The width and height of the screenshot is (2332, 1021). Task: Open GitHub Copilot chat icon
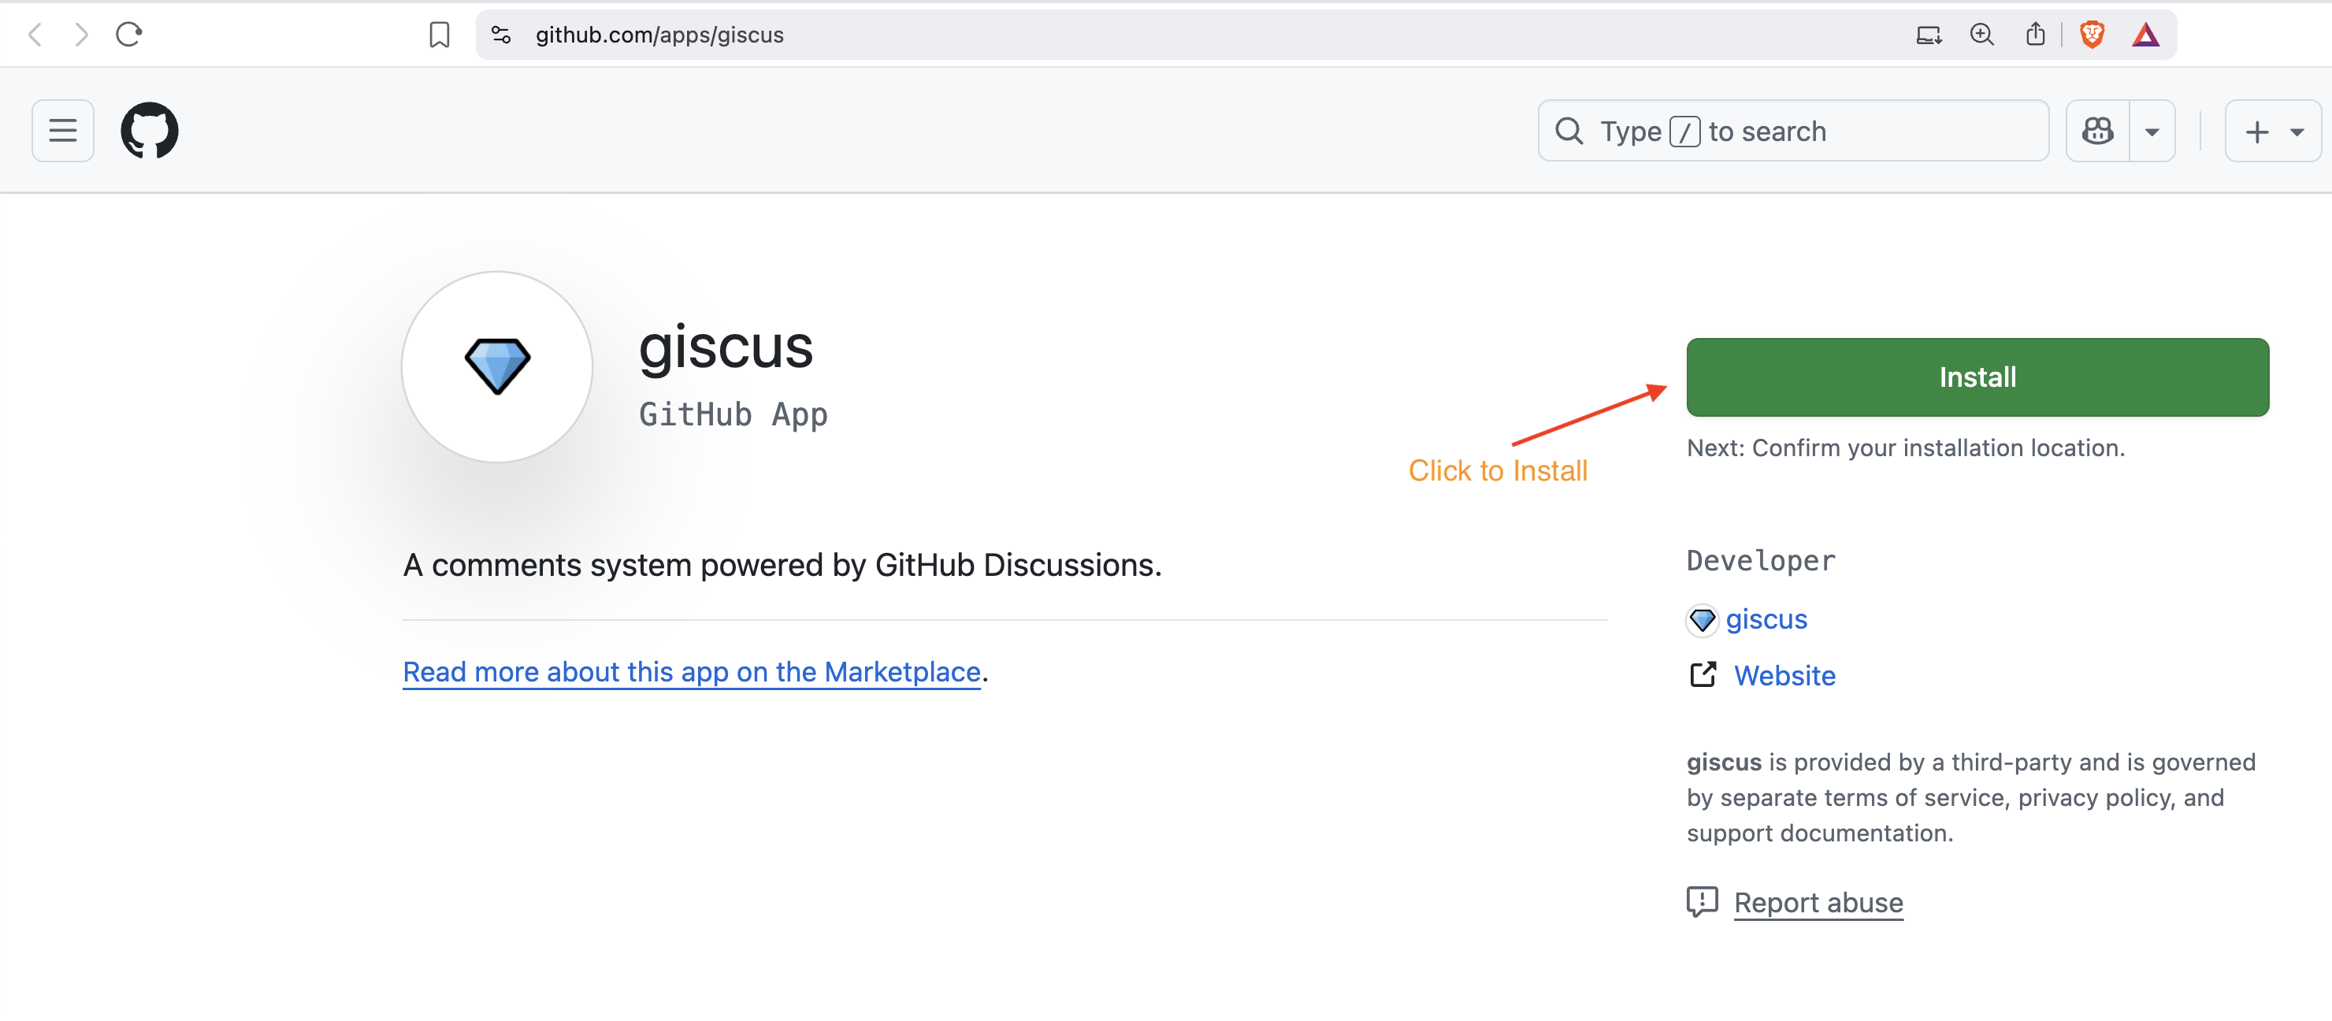[x=2097, y=132]
